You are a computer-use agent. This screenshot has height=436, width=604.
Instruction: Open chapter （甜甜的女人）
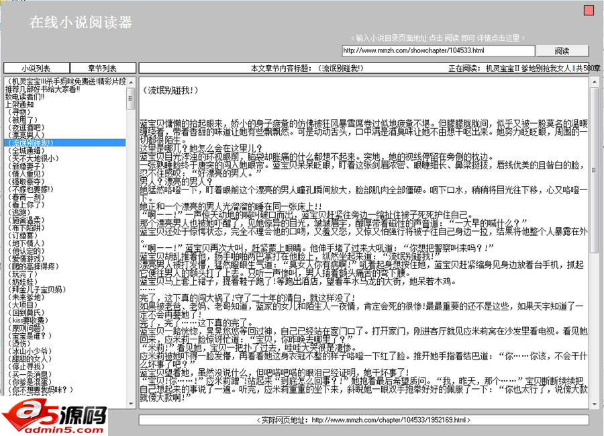30,359
